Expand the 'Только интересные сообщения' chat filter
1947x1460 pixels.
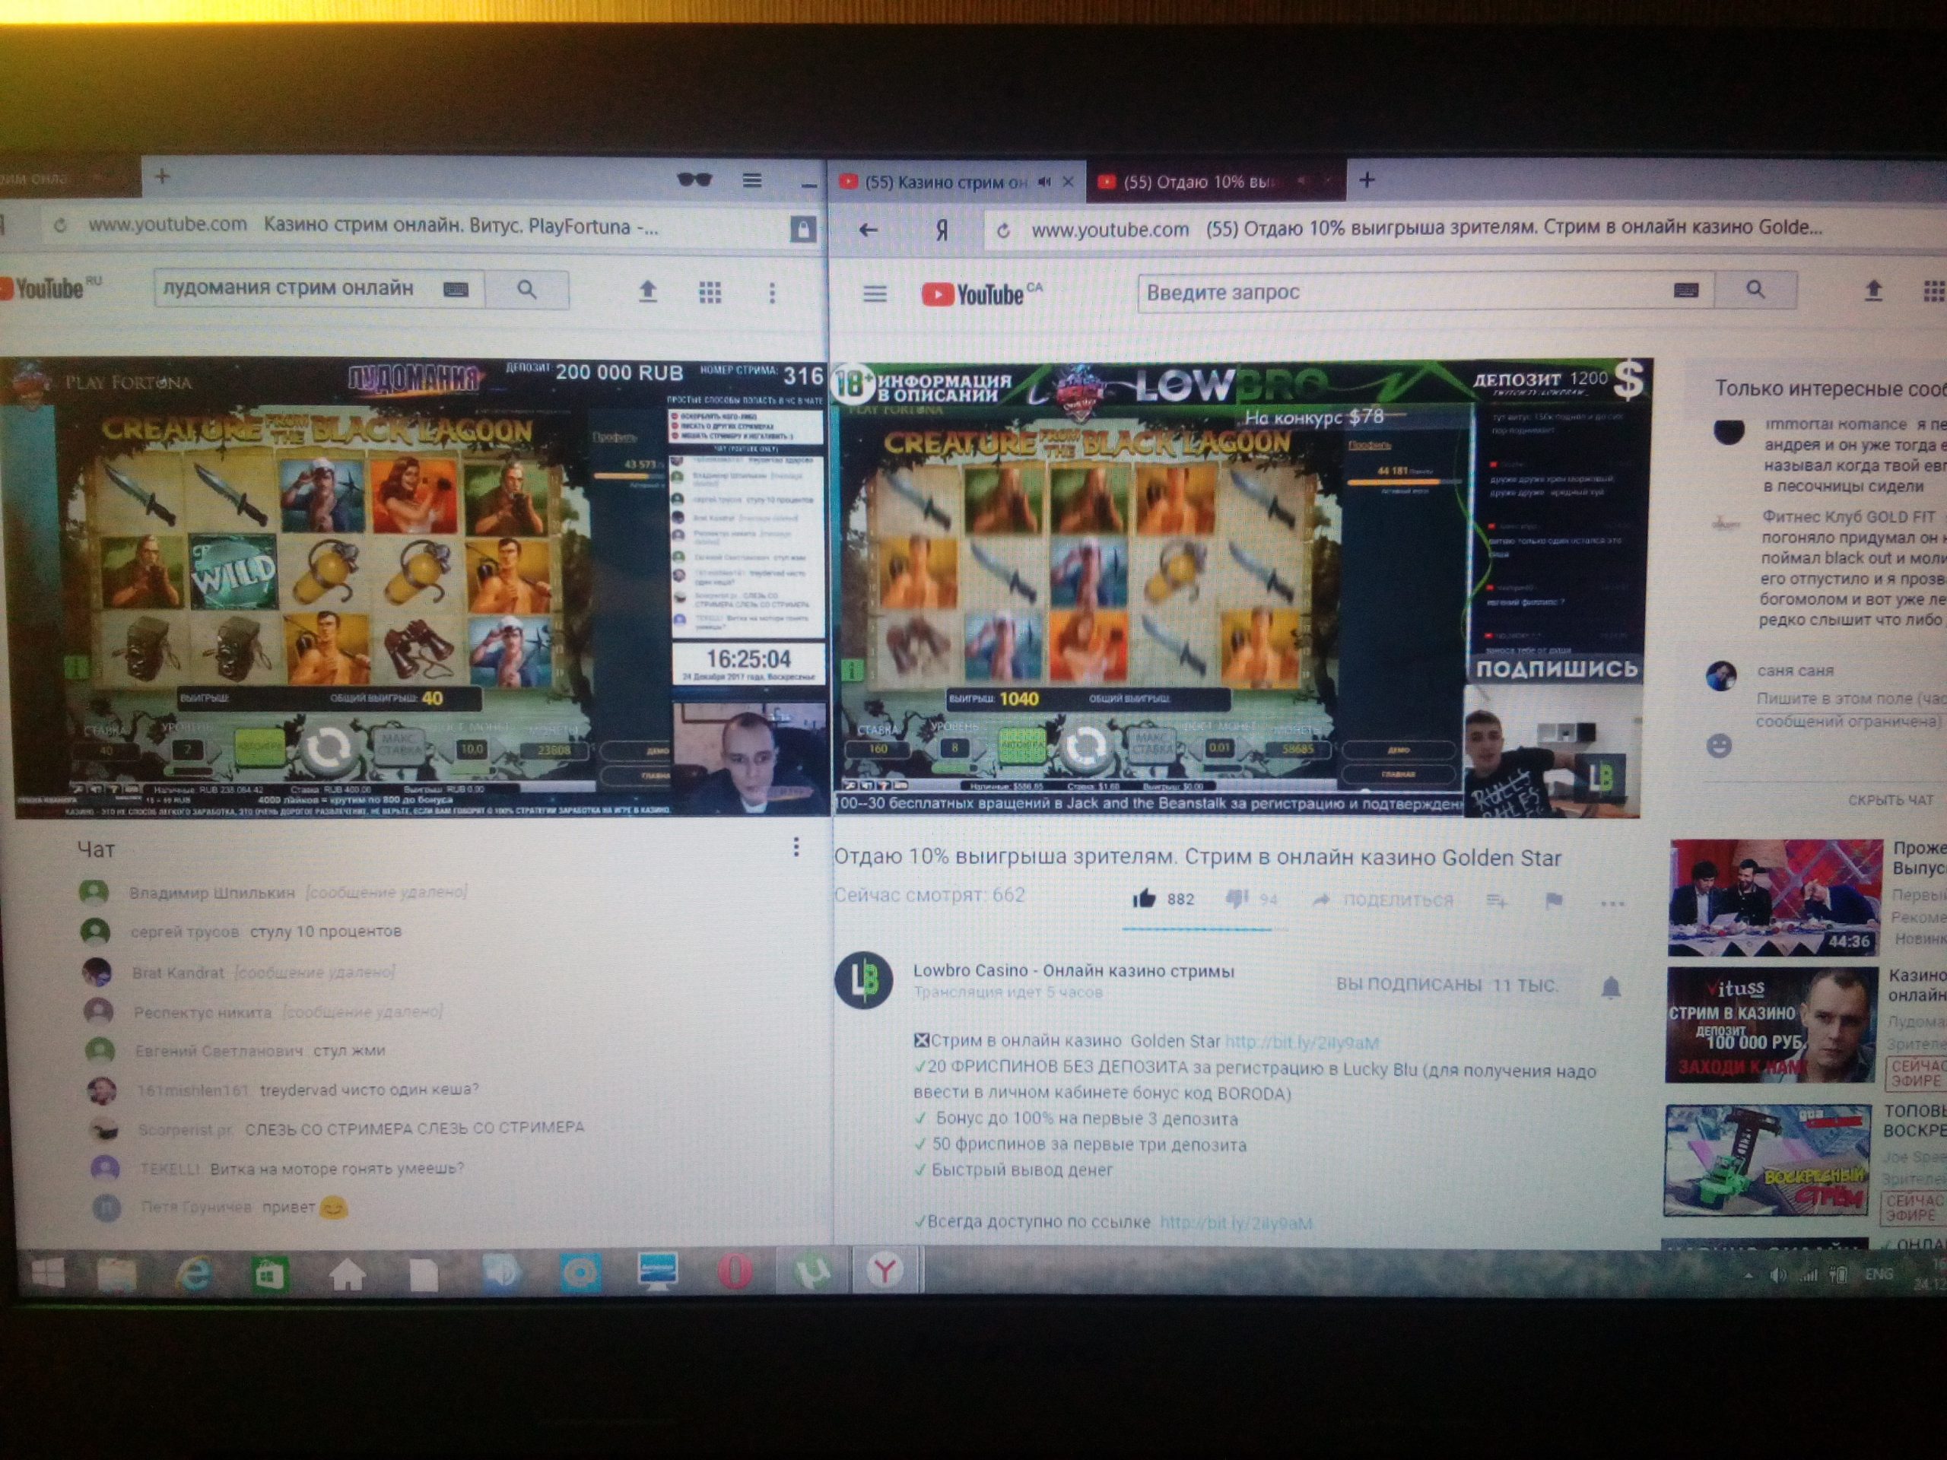click(x=1829, y=388)
